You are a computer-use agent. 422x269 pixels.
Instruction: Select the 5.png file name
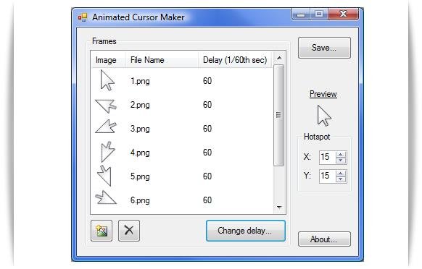point(140,176)
